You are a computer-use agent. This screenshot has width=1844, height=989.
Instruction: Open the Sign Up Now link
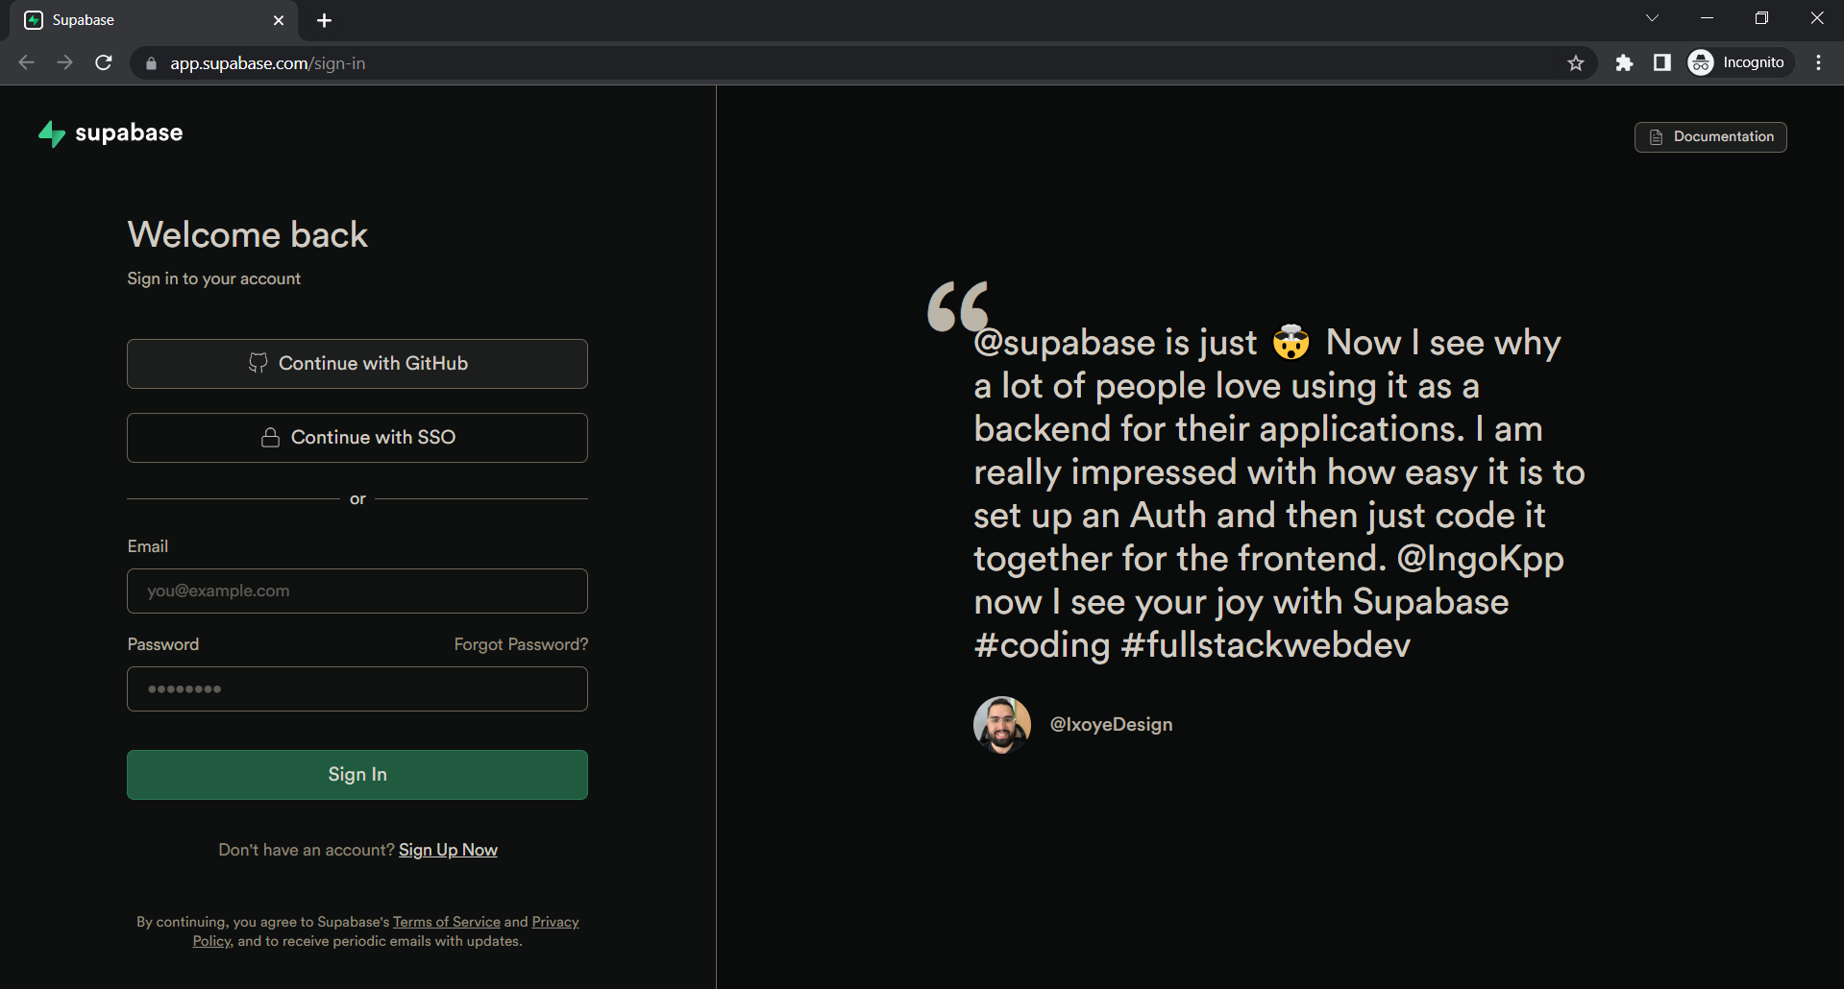pos(448,850)
